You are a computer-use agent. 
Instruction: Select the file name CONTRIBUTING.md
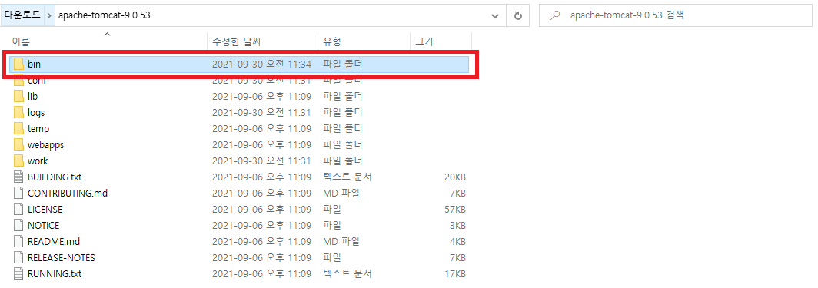pyautogui.click(x=68, y=194)
